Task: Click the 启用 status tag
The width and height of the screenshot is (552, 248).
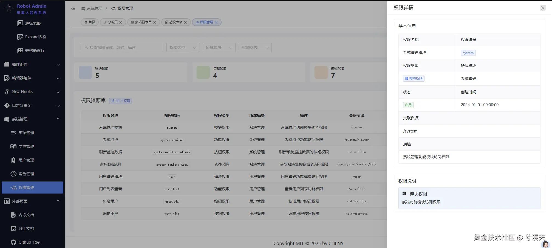Action: click(x=408, y=105)
